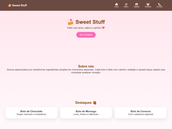
Task: Click the 'Somos apaixonados' about paragraph
Action: tap(86, 71)
